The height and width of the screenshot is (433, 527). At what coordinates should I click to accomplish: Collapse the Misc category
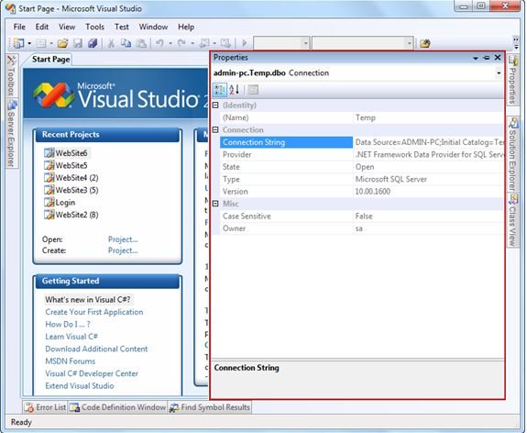[x=215, y=204]
